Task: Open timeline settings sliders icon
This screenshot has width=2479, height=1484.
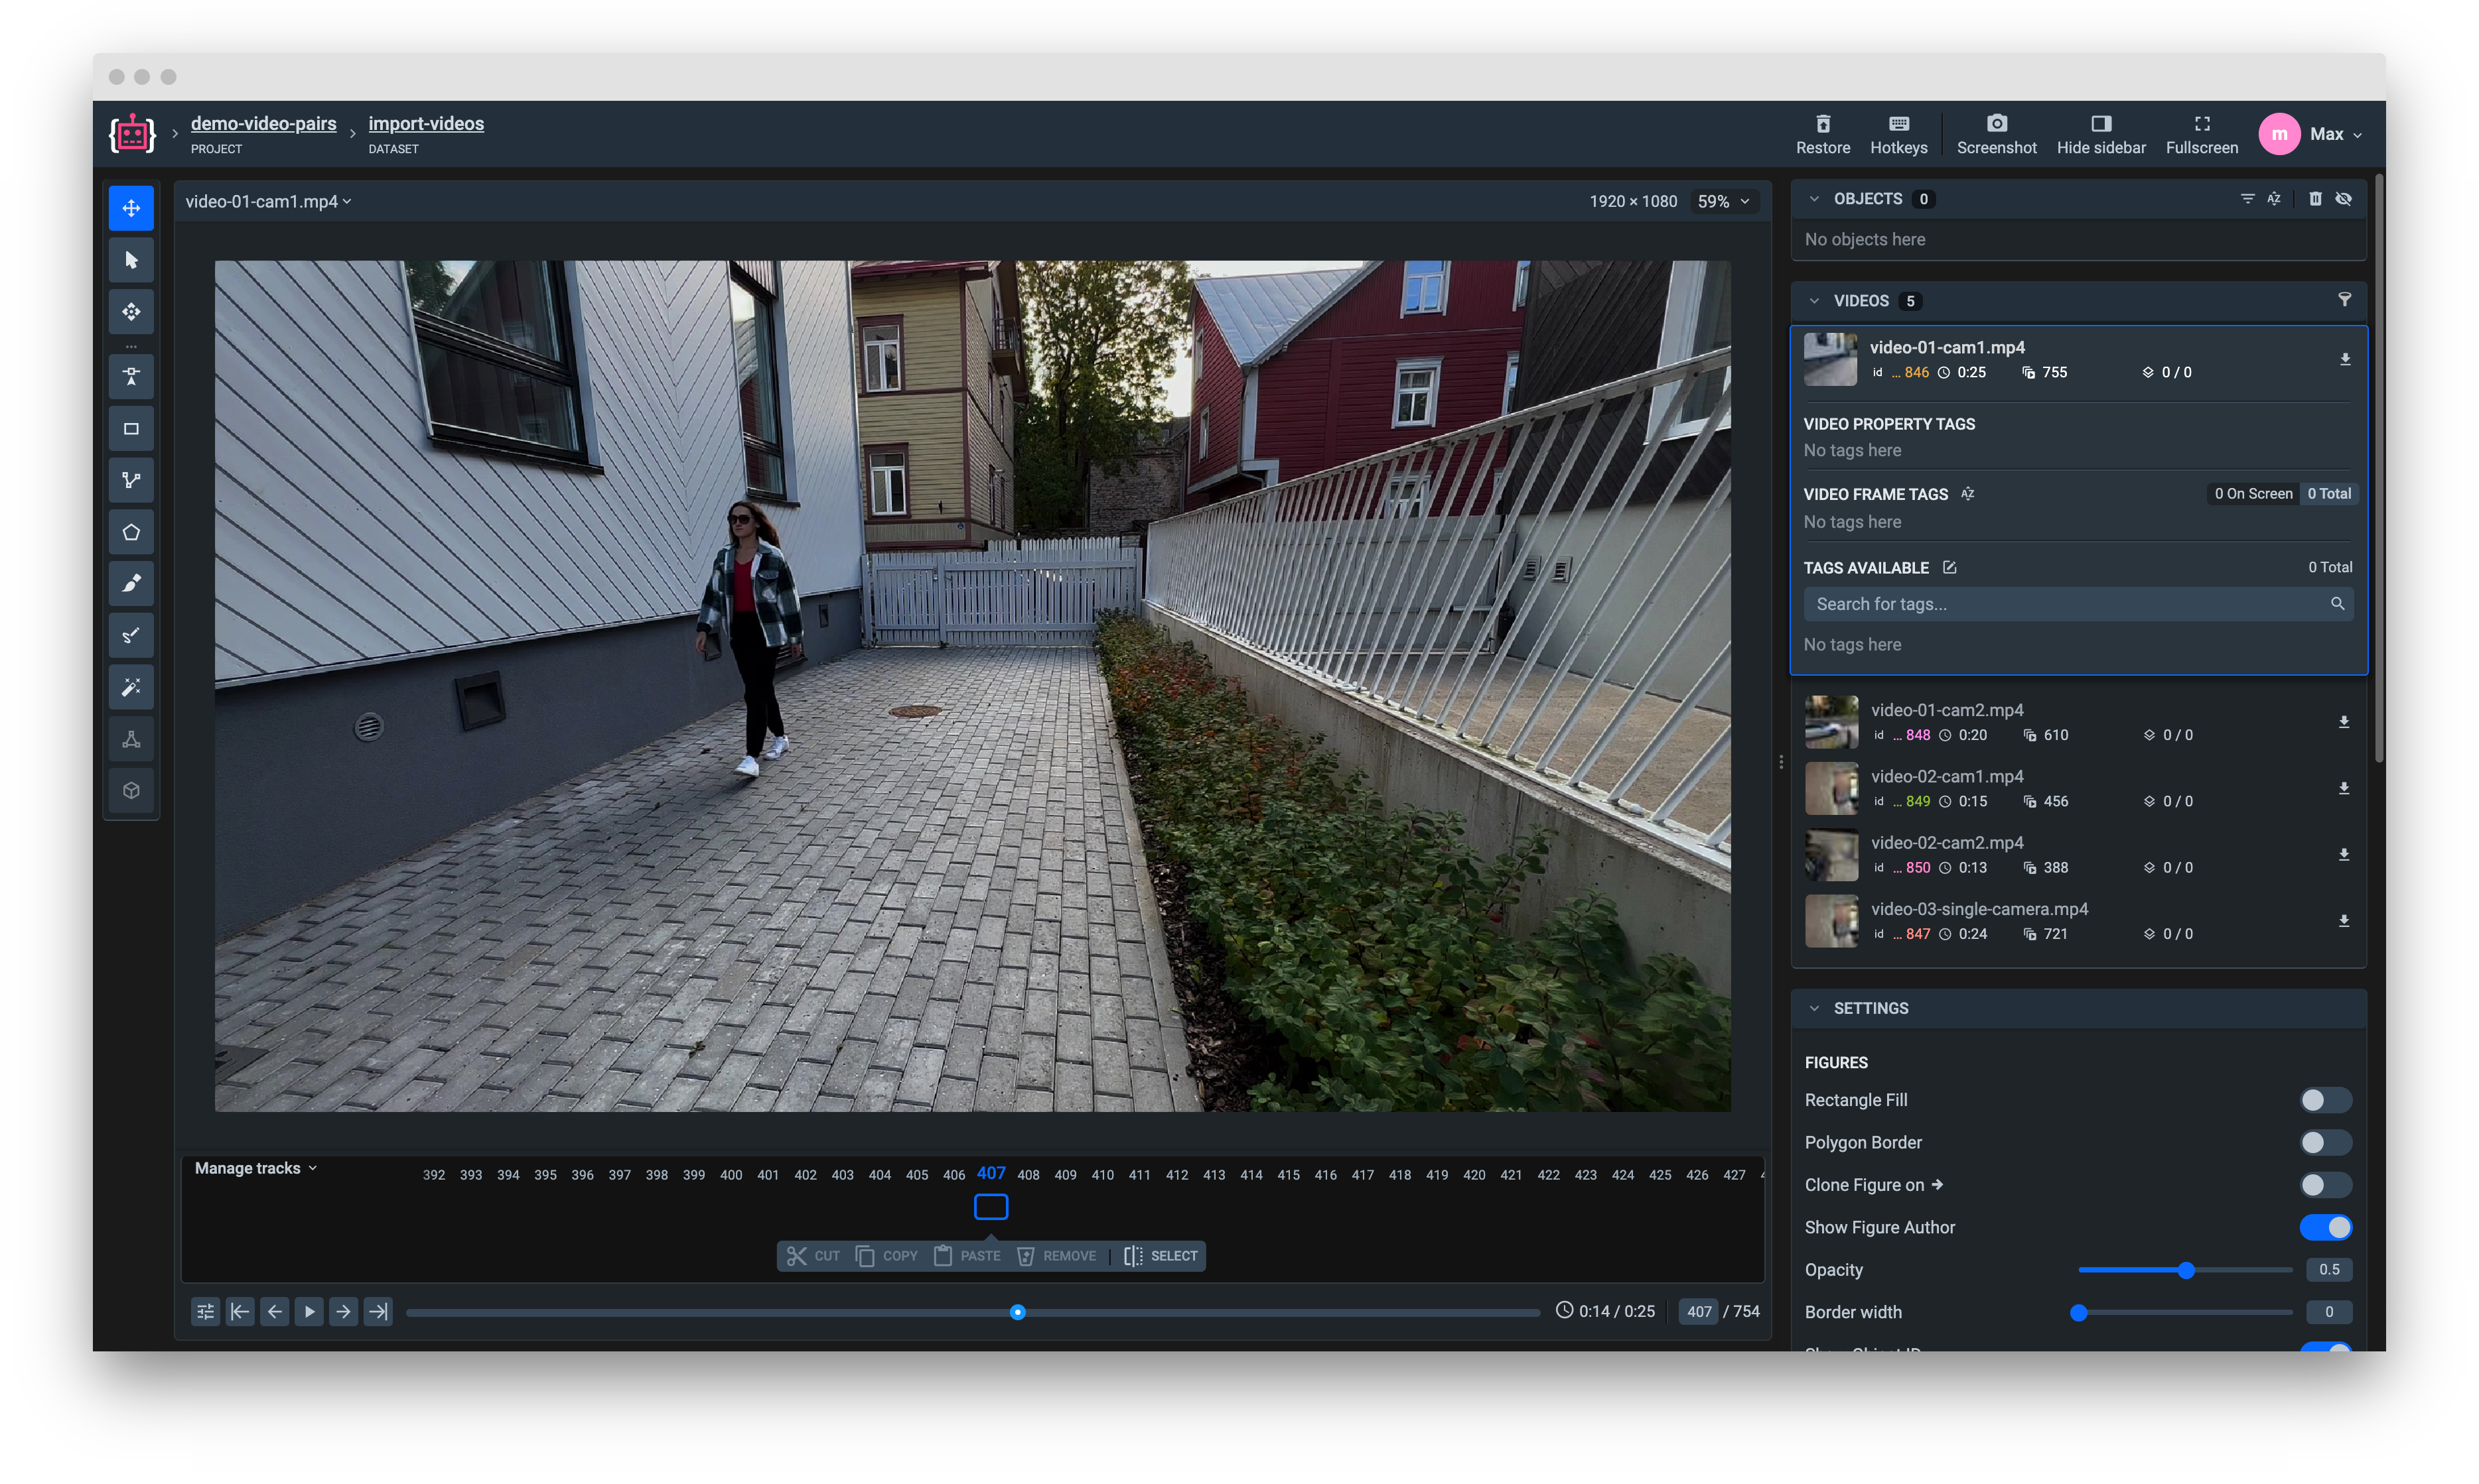Action: tap(205, 1311)
